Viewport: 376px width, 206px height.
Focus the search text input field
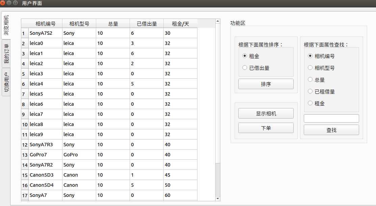[331, 118]
